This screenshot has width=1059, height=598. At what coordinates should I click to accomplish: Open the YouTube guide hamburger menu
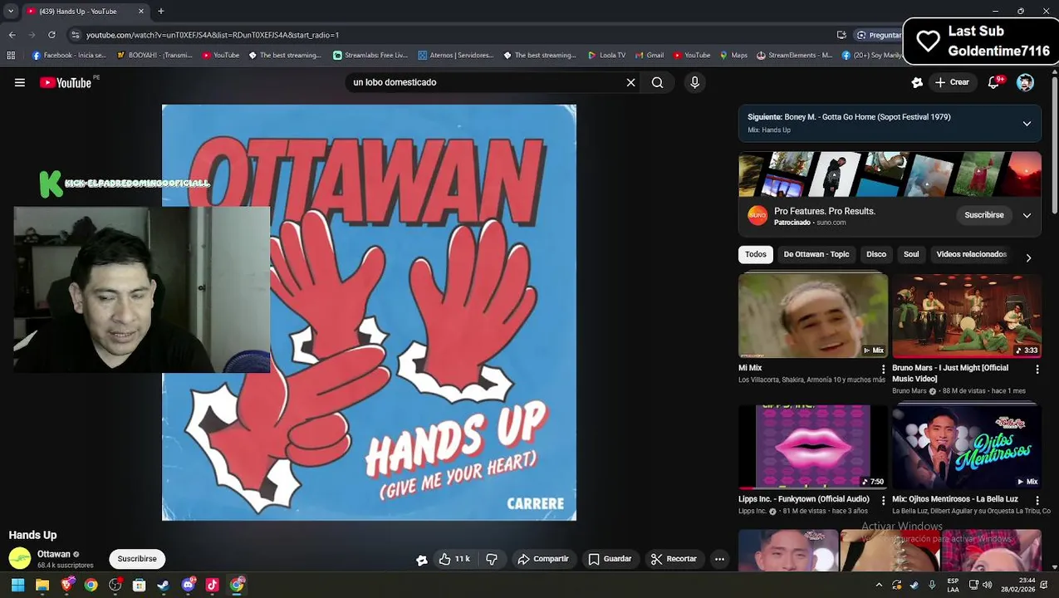pos(20,82)
